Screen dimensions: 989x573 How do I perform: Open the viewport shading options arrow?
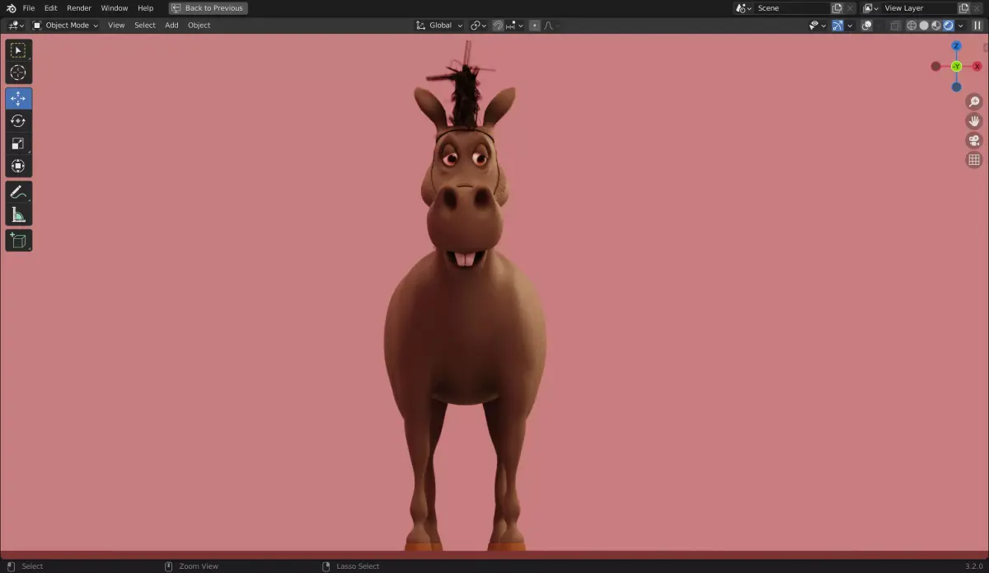[x=961, y=26]
